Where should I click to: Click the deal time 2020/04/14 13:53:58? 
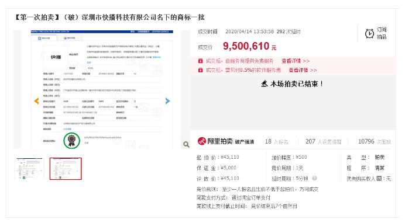coord(250,32)
